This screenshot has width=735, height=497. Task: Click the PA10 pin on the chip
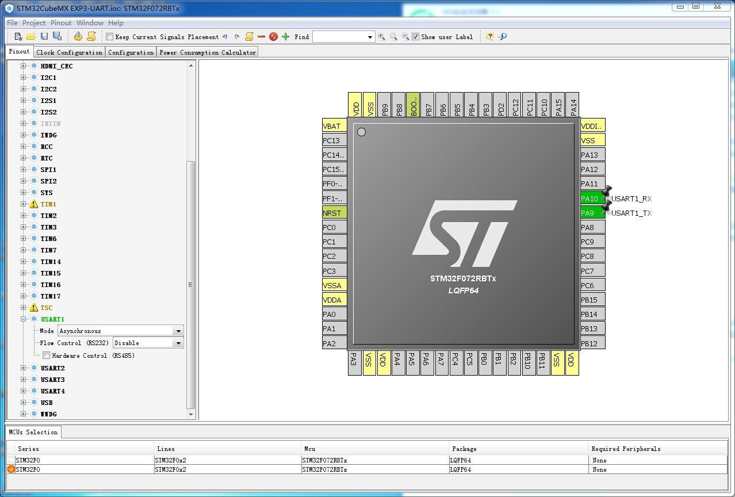click(592, 198)
